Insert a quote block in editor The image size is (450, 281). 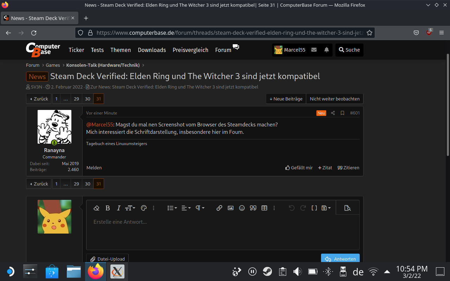253,208
